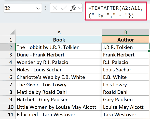Select cell 'Charlotte's Web by E.B. White'

(x=59, y=77)
